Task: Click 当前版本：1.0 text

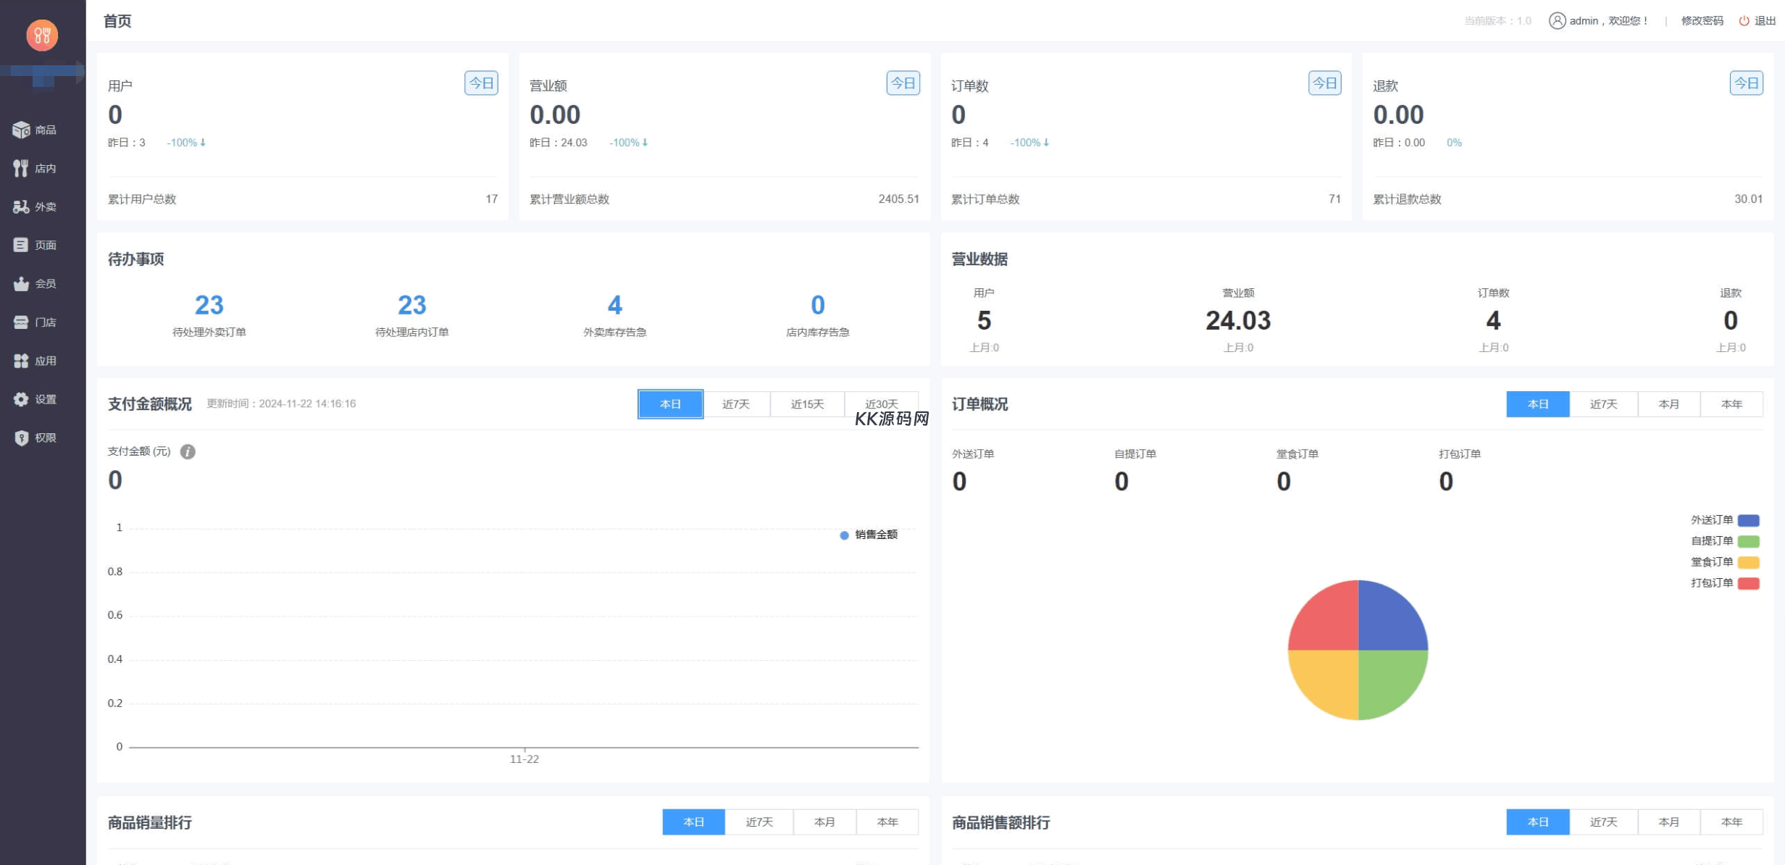Action: pos(1497,21)
